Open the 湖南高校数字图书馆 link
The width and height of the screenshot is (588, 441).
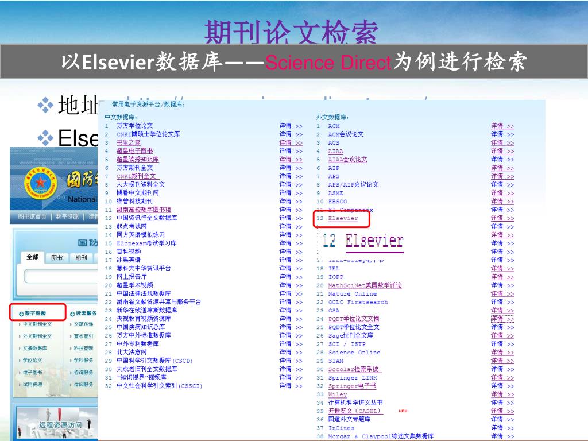click(144, 210)
